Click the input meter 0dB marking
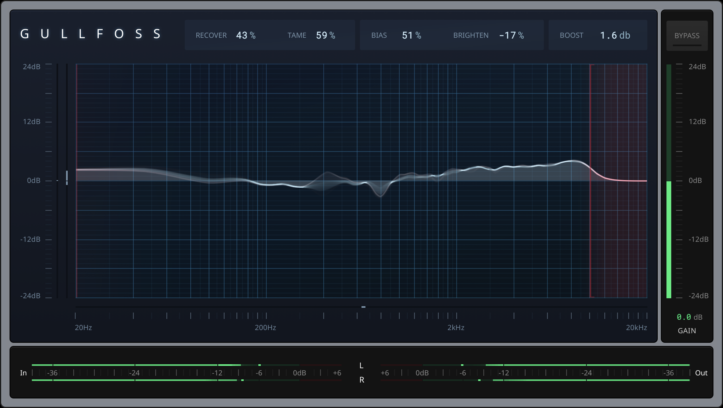723x408 pixels. pyautogui.click(x=299, y=373)
